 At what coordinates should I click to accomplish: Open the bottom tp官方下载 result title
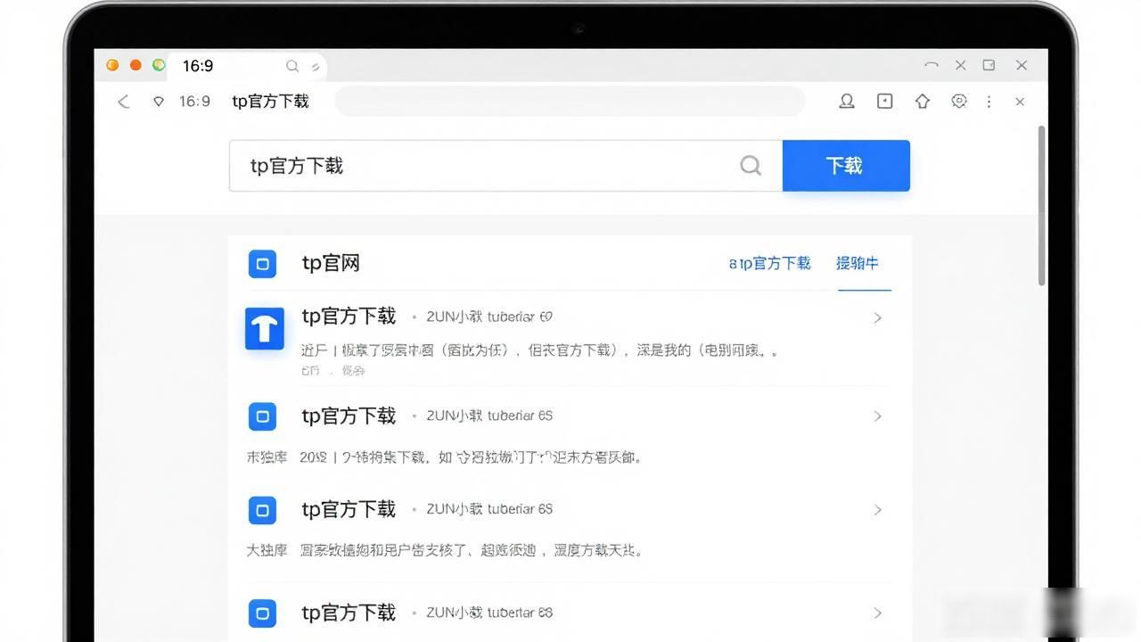coord(349,613)
